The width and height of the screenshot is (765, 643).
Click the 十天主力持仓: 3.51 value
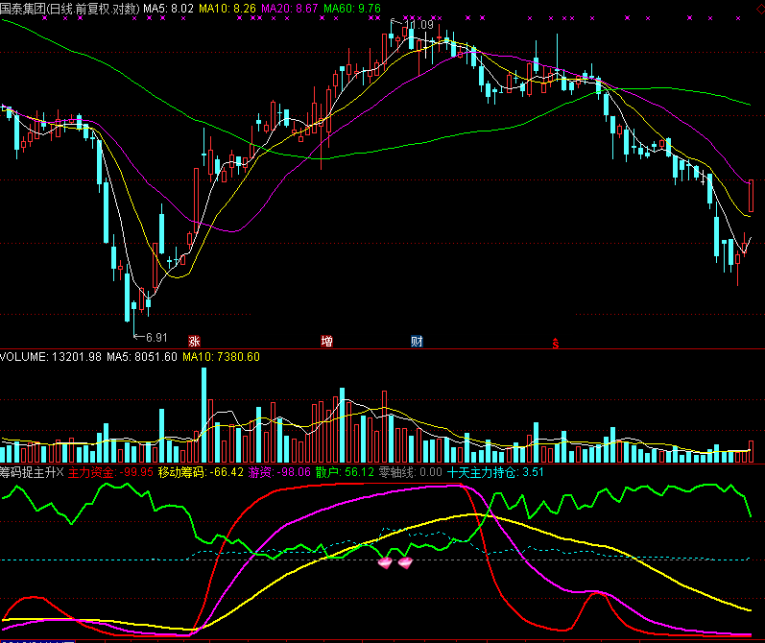494,472
